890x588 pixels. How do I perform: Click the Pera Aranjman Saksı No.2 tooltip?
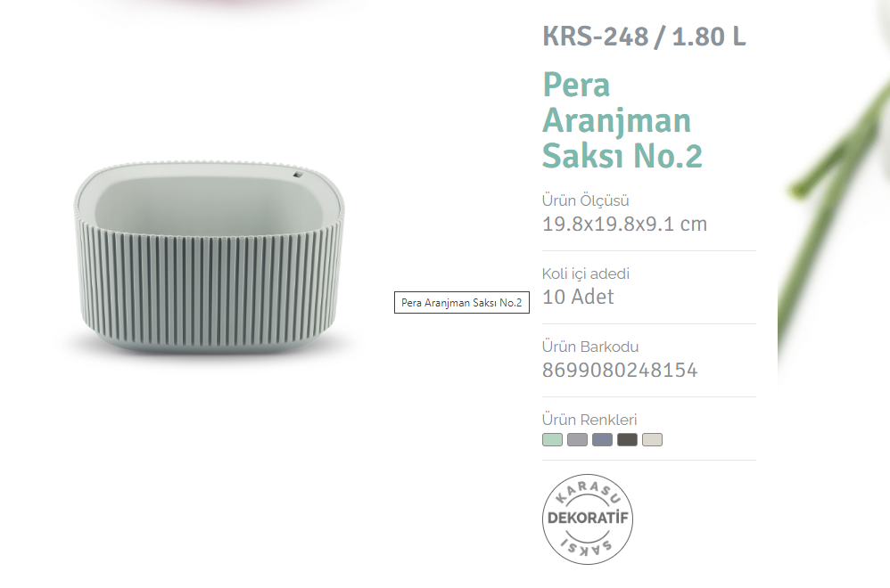(x=461, y=302)
